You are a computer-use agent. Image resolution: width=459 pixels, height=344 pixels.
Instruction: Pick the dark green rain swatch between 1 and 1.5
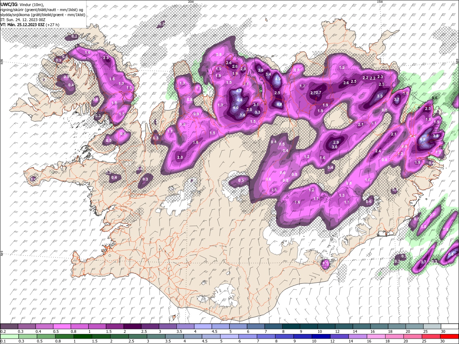coord(83,336)
